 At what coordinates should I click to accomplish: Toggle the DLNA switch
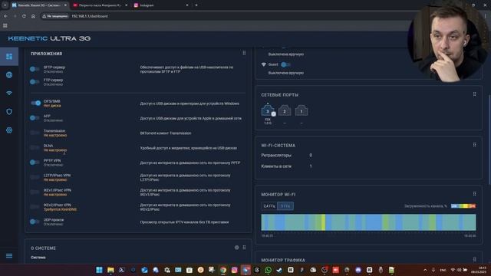point(35,147)
